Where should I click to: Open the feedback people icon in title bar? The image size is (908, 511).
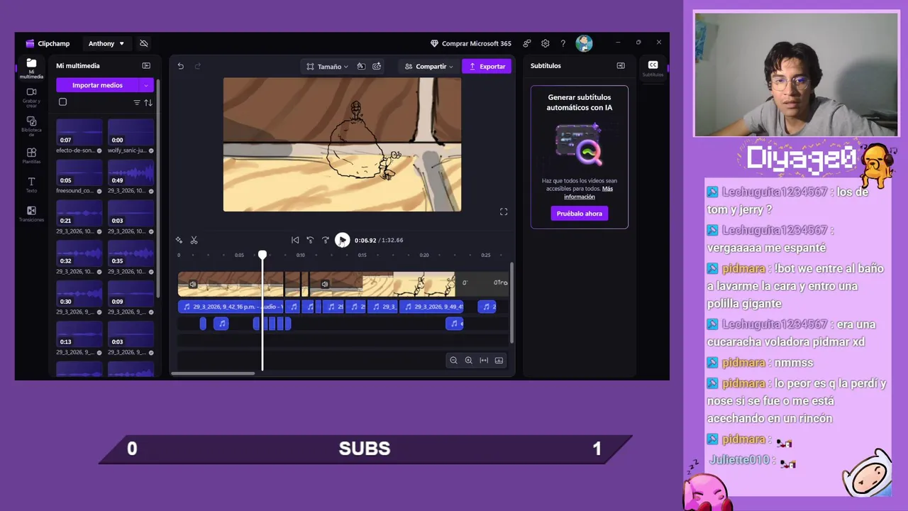pos(527,43)
